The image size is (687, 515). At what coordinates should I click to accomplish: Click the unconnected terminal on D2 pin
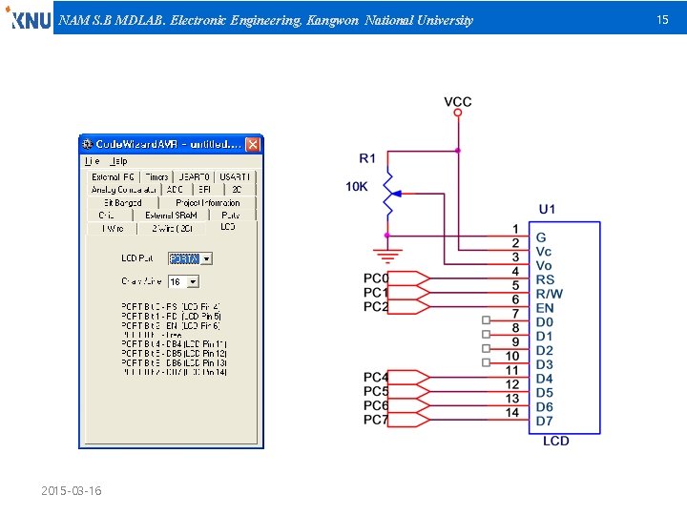(x=486, y=349)
